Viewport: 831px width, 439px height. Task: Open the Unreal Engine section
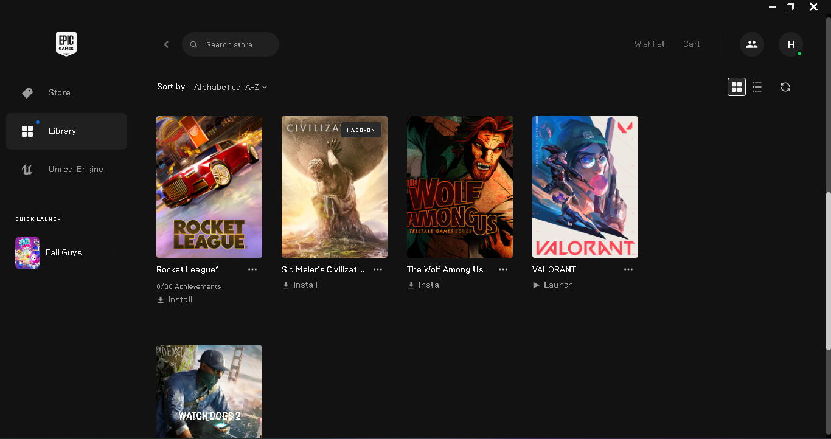pos(66,169)
